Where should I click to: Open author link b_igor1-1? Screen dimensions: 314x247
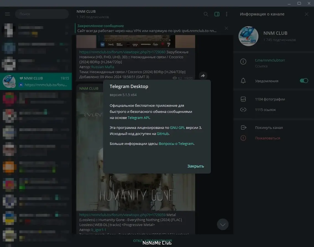click(x=98, y=230)
